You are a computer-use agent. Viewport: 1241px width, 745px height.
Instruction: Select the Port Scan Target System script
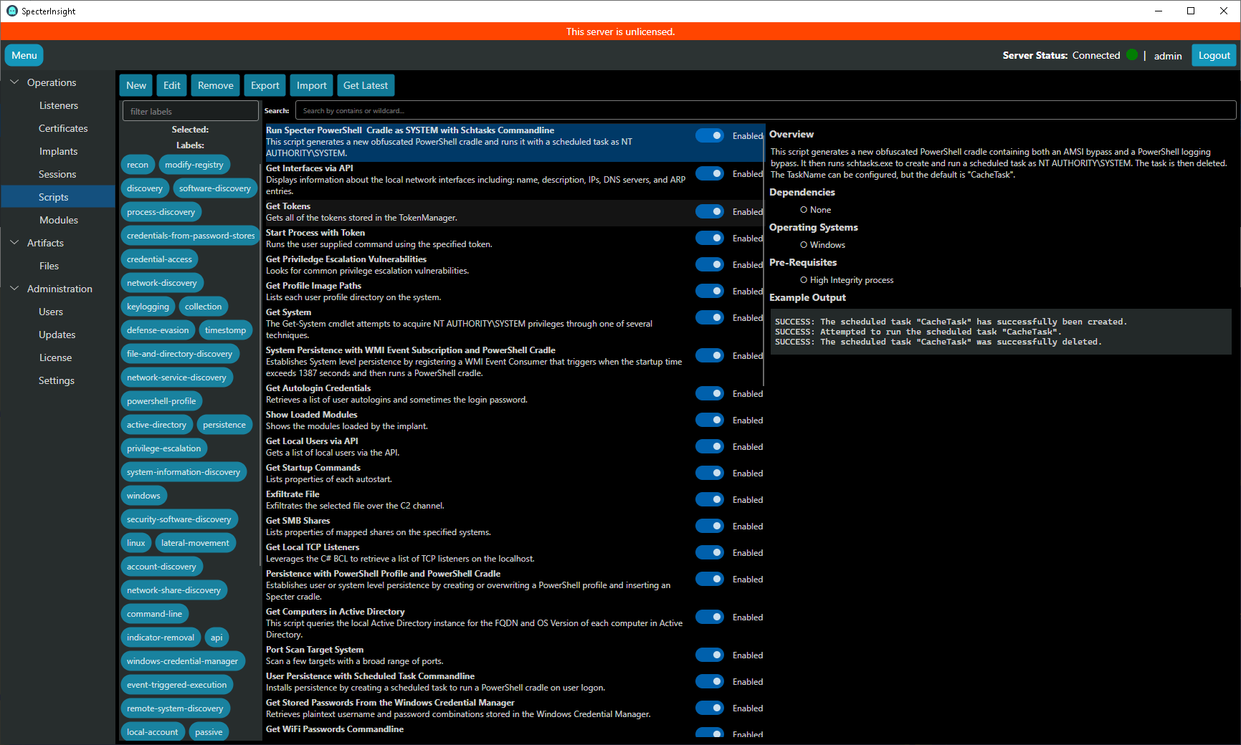click(x=514, y=655)
